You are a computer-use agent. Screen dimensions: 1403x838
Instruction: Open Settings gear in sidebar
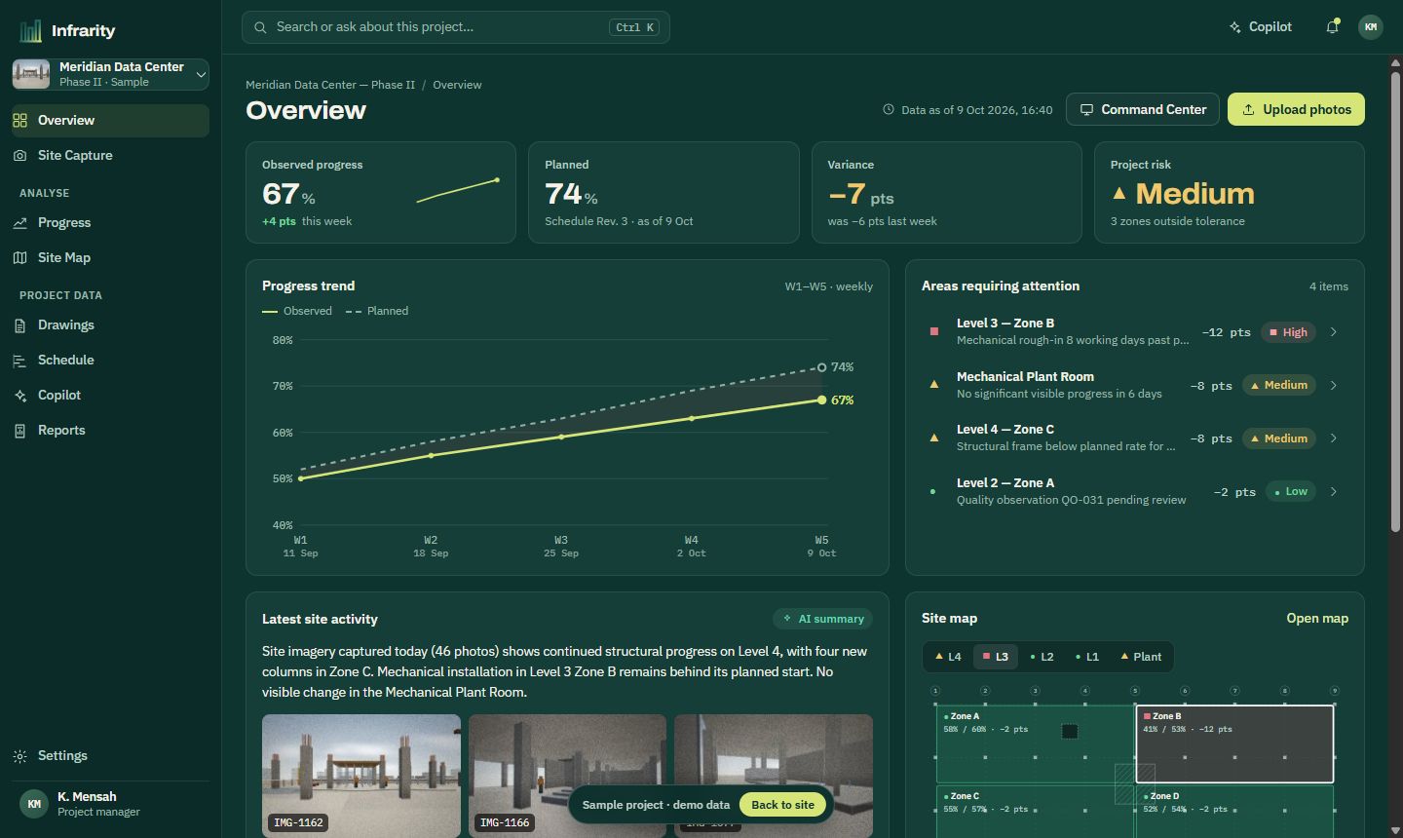point(20,756)
